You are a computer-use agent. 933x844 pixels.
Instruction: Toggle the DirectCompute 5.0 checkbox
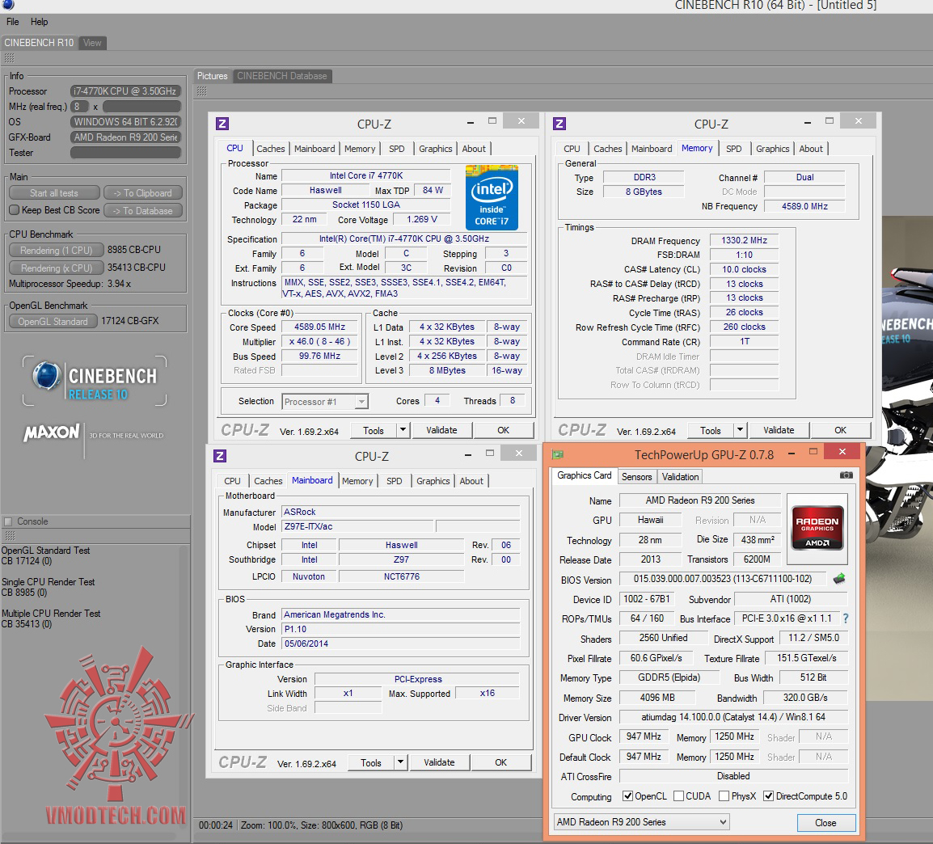[x=768, y=795]
